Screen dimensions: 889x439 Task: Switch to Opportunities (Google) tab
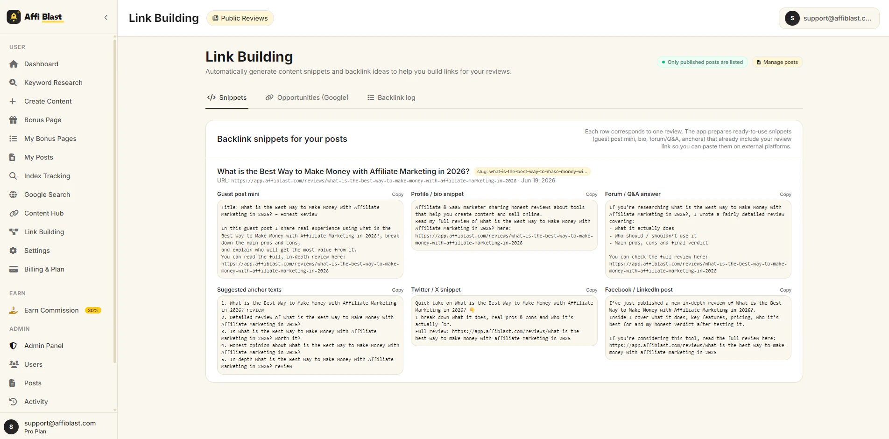point(307,98)
